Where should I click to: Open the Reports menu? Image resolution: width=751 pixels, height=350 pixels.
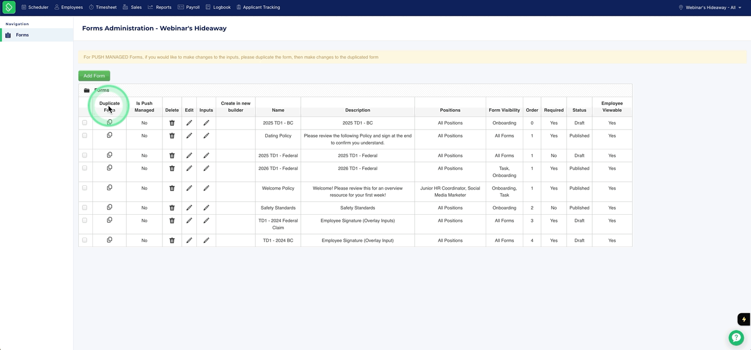(x=159, y=7)
